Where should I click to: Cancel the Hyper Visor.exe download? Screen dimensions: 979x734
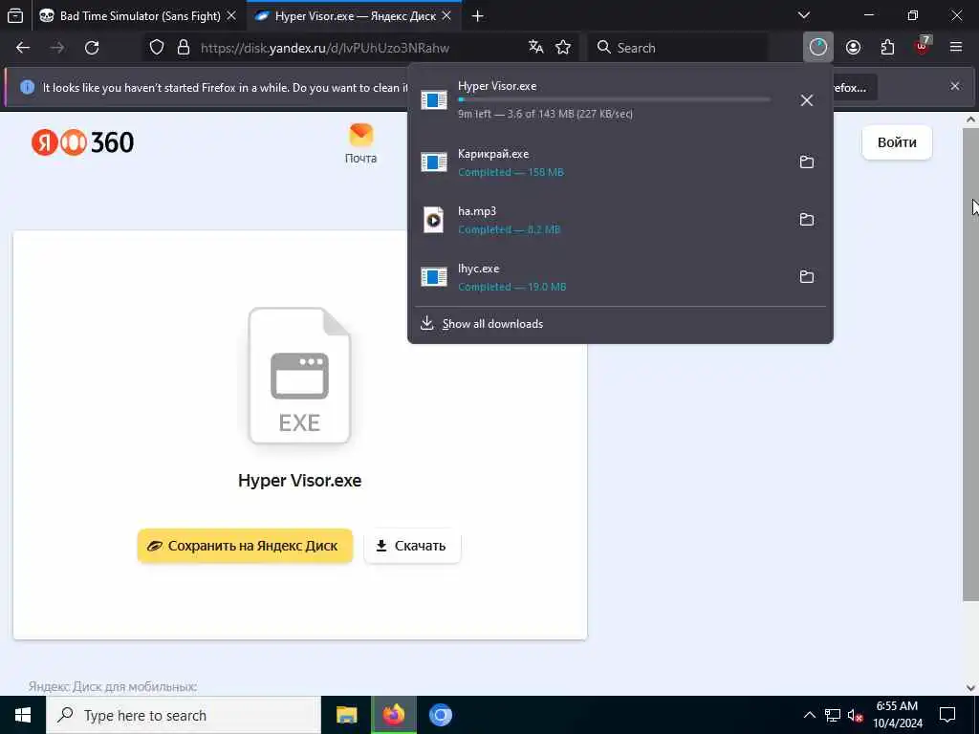click(x=807, y=99)
